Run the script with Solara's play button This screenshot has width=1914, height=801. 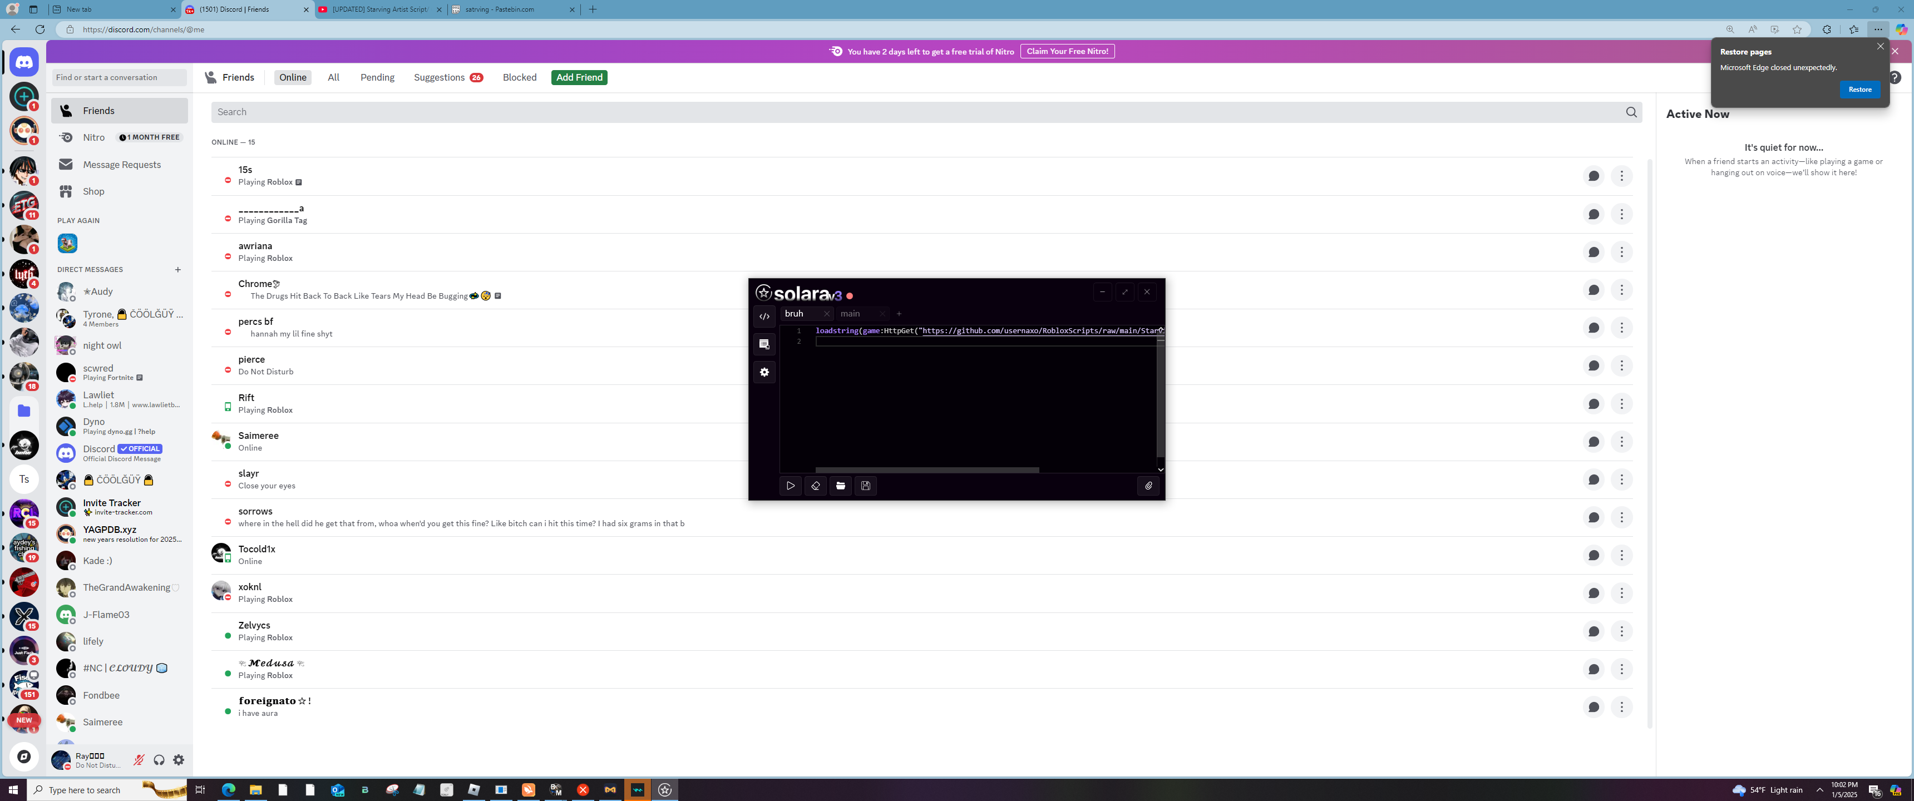coord(791,486)
